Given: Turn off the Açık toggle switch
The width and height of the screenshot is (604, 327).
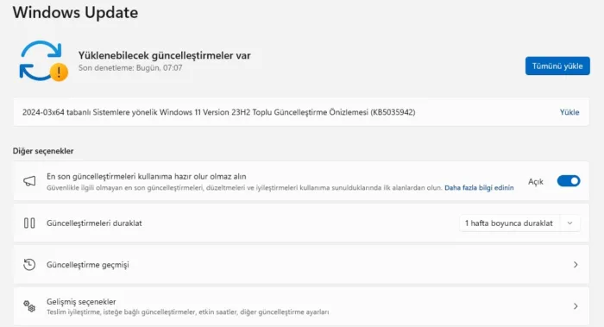Looking at the screenshot, I should pos(568,181).
